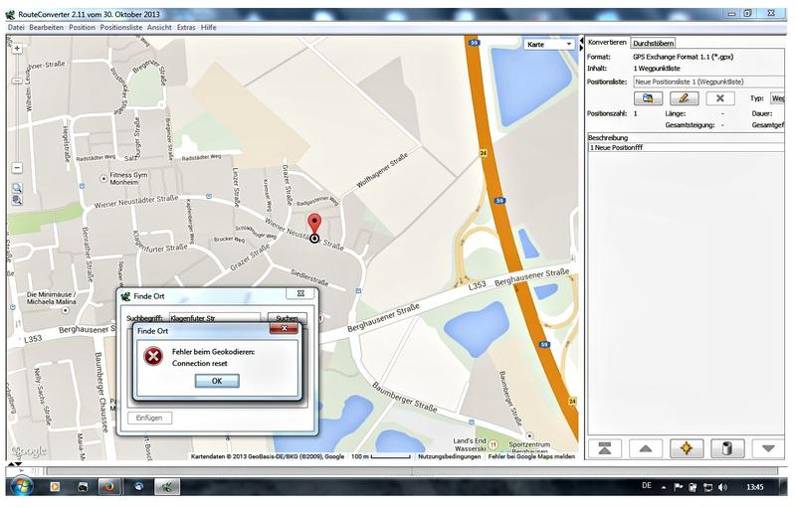Switch to the Durchstöbern tab
The image size is (796, 508).
pyautogui.click(x=654, y=43)
